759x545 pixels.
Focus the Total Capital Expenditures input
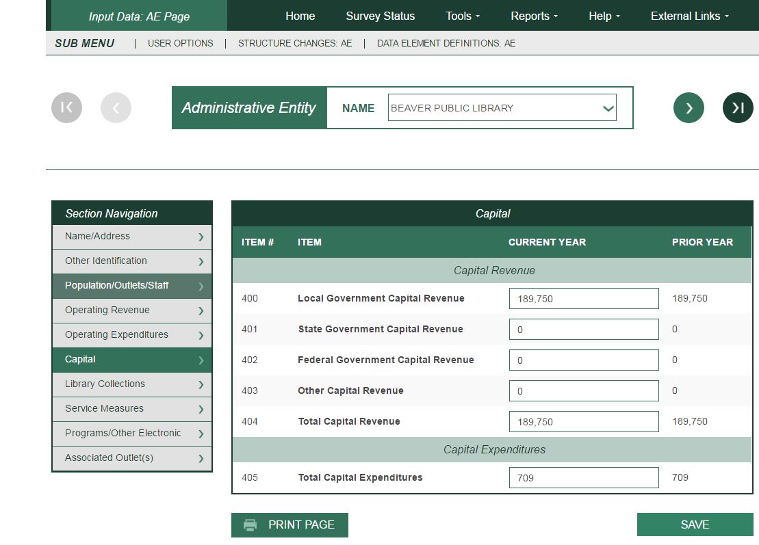click(584, 478)
